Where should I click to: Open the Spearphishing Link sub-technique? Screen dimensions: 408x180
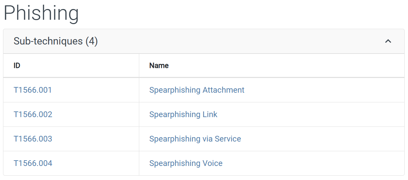pos(183,114)
